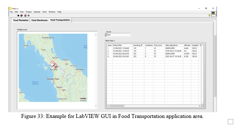Click Kota Bharu label on map
Image resolution: width=235 pixels, height=137 pixels.
pyautogui.click(x=80, y=70)
